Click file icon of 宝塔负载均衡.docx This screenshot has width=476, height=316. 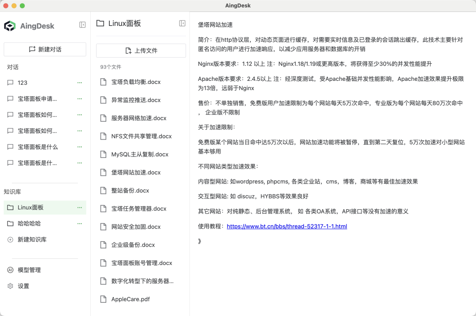tap(103, 82)
